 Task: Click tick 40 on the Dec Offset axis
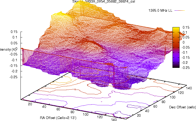(x=147, y=111)
